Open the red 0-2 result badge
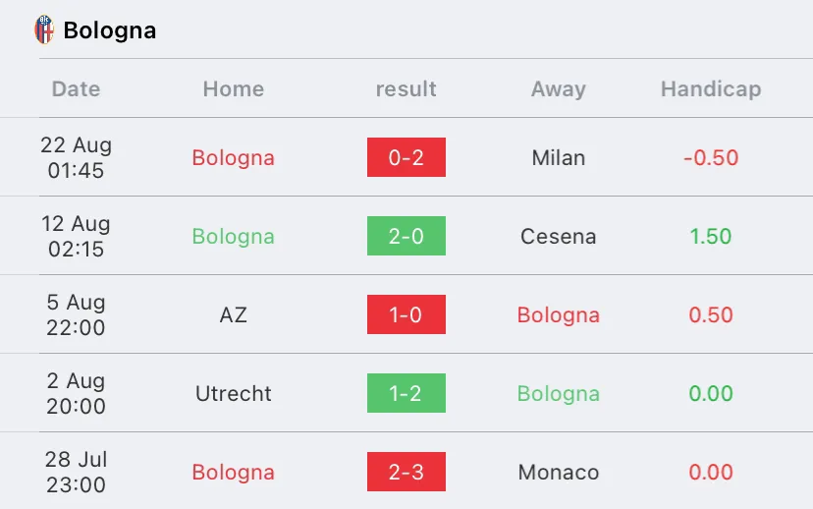The image size is (813, 509). (x=406, y=157)
